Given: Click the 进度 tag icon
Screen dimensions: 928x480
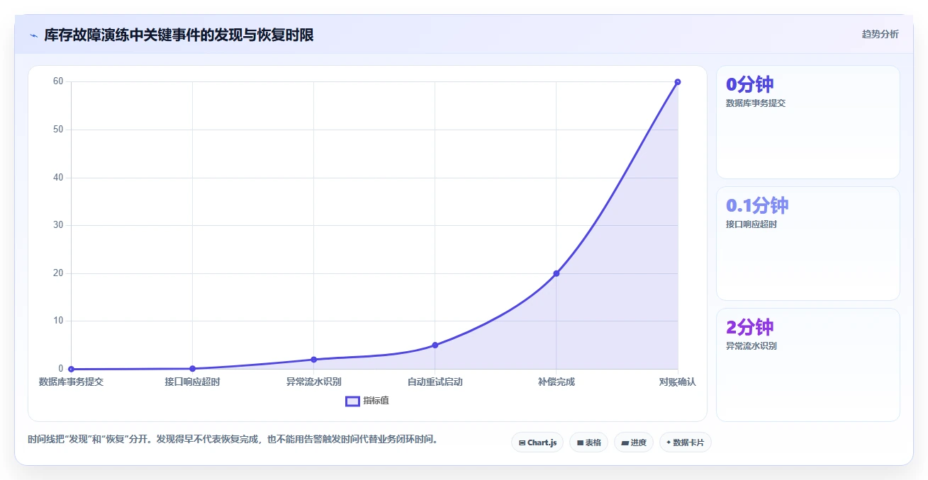Looking at the screenshot, I should (625, 442).
